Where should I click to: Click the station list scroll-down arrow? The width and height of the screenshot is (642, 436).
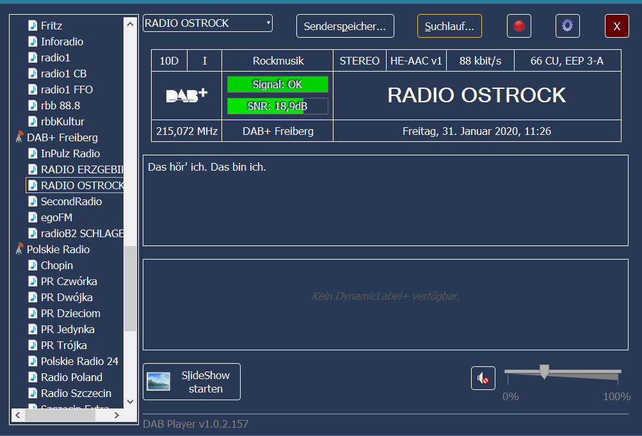point(131,401)
